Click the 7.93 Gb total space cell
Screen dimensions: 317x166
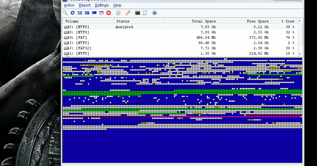coord(208,27)
